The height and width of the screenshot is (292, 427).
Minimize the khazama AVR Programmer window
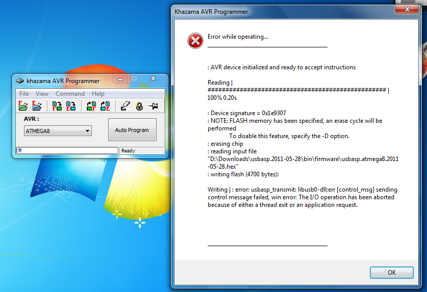click(x=120, y=79)
